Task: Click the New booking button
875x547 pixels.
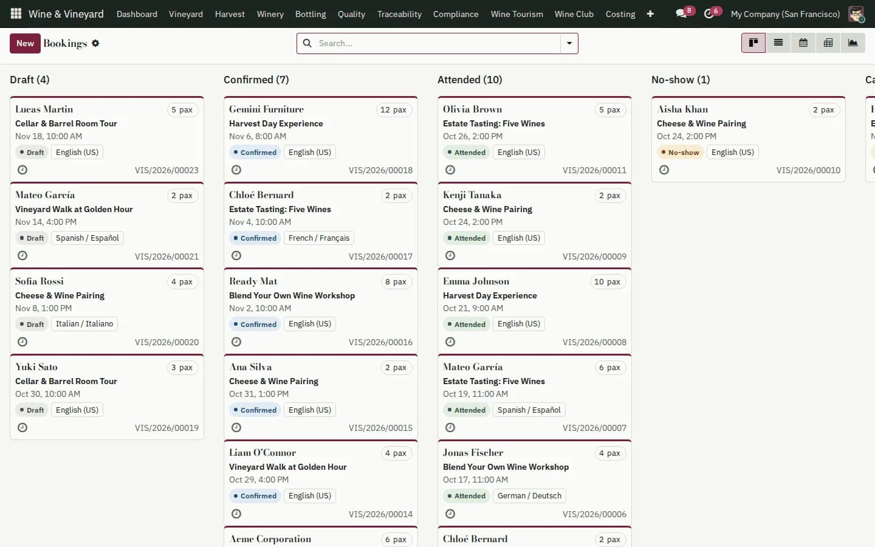Action: (25, 43)
